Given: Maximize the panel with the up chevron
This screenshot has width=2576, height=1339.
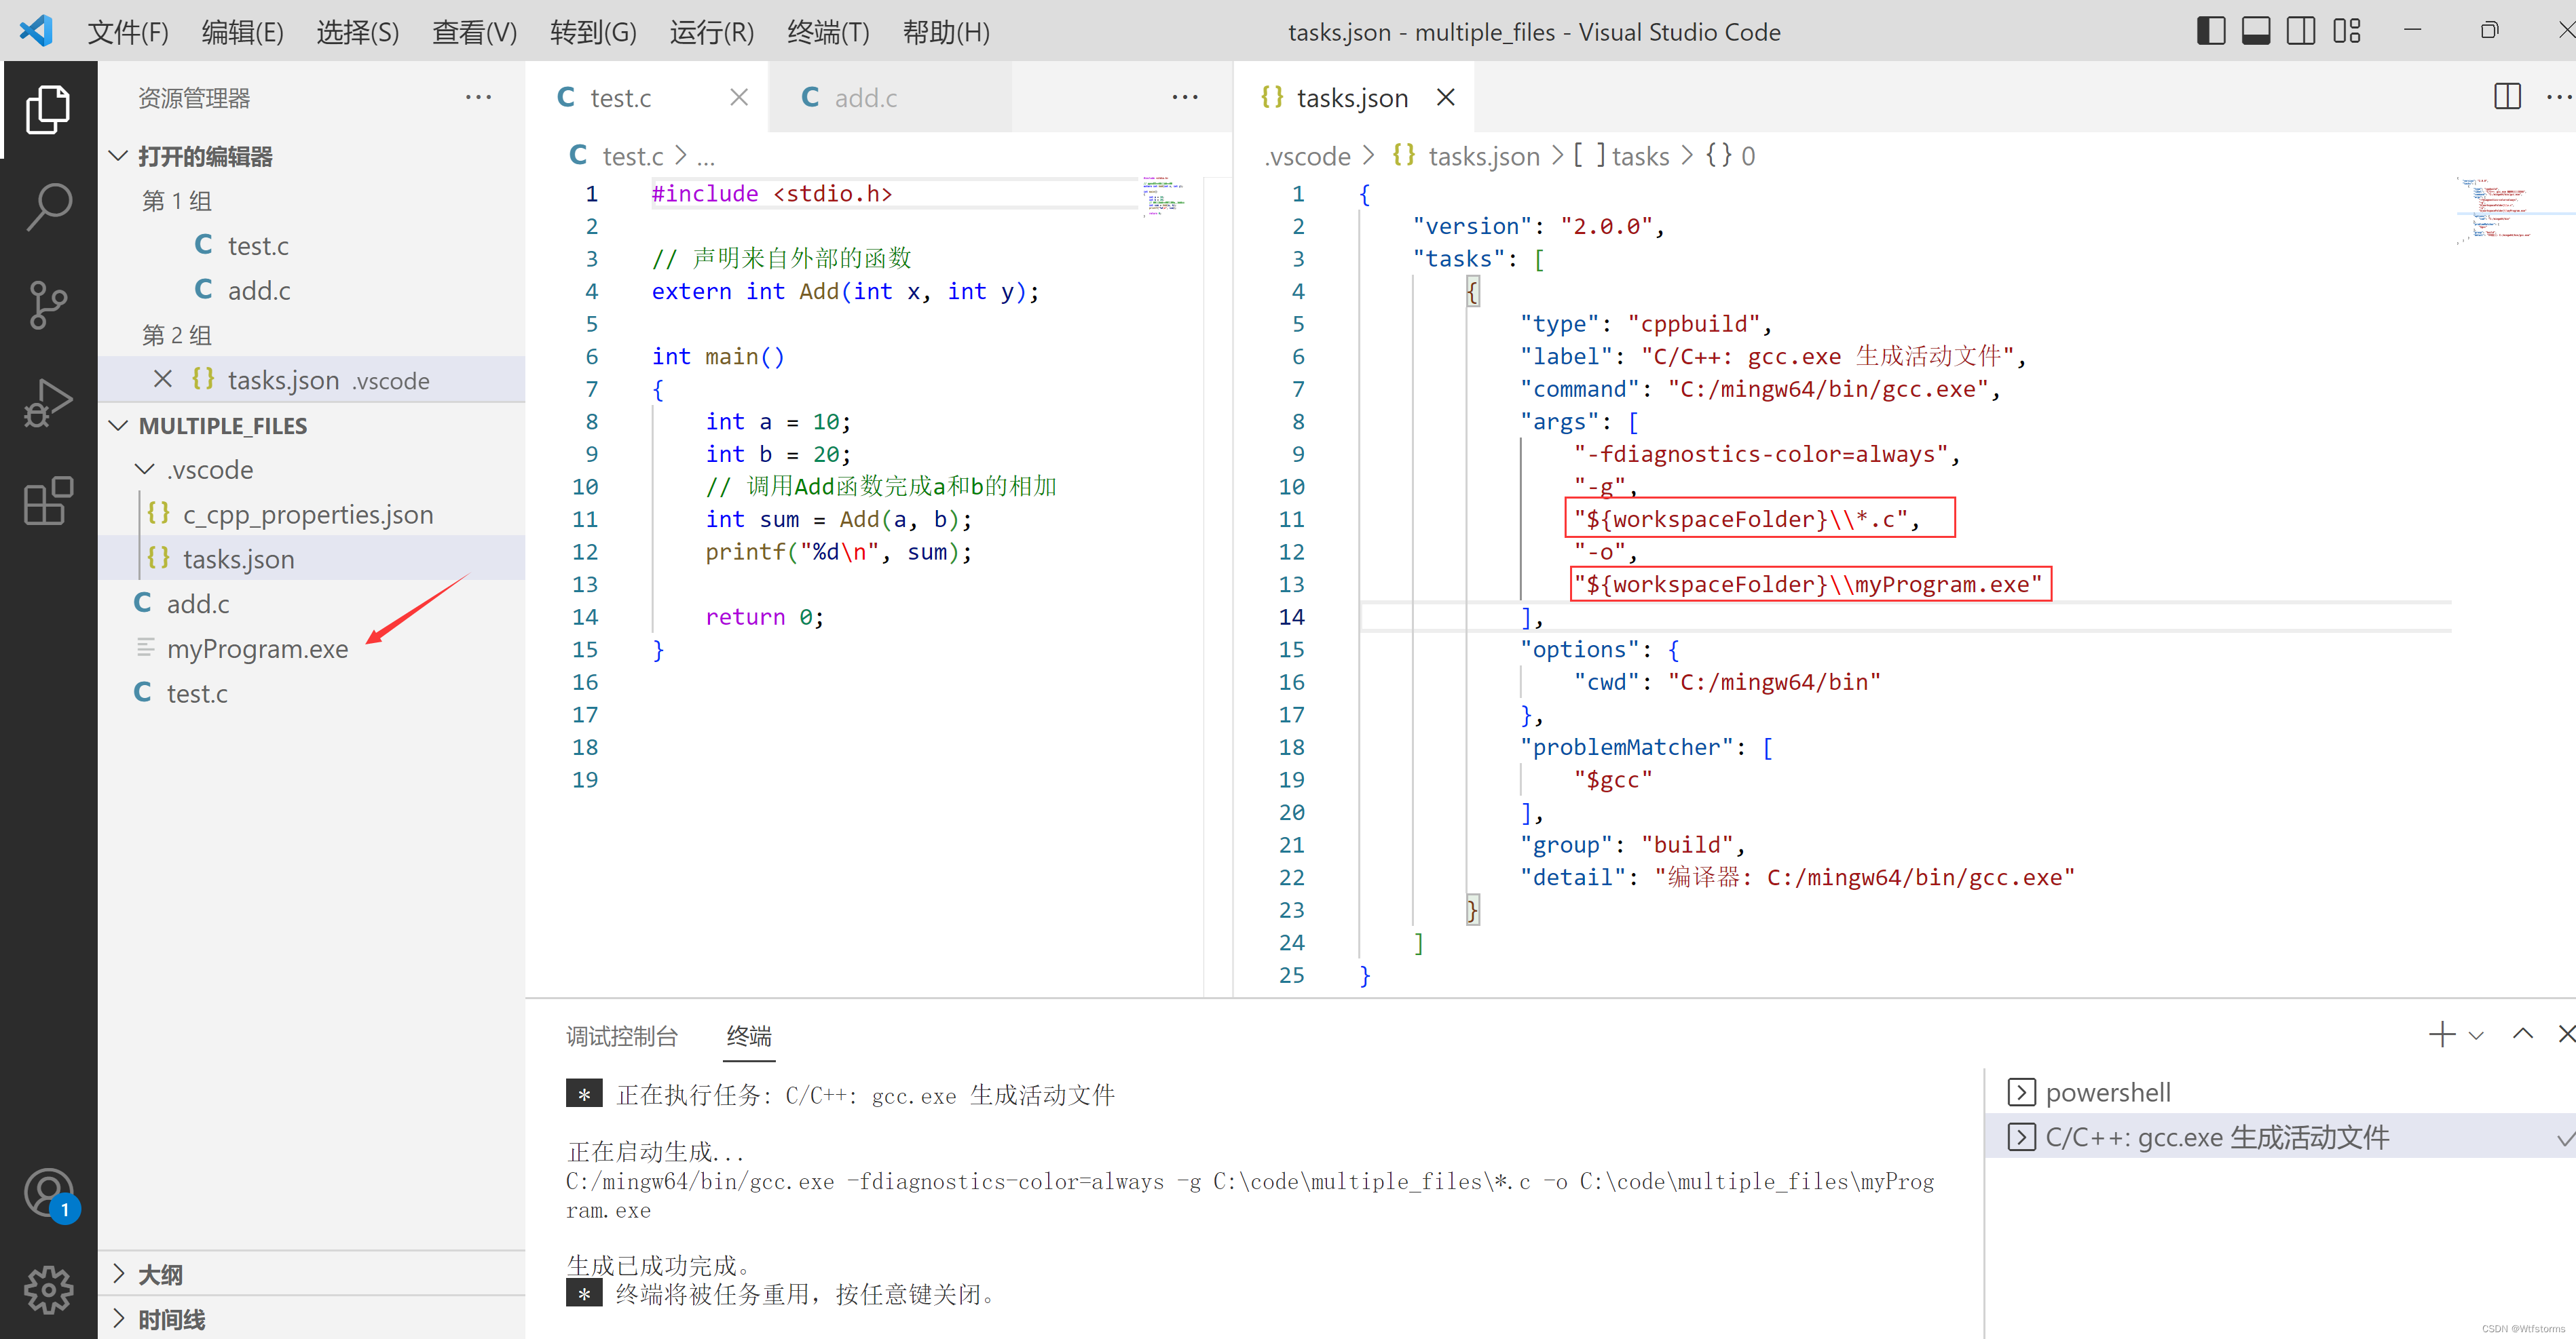Looking at the screenshot, I should [2522, 1034].
